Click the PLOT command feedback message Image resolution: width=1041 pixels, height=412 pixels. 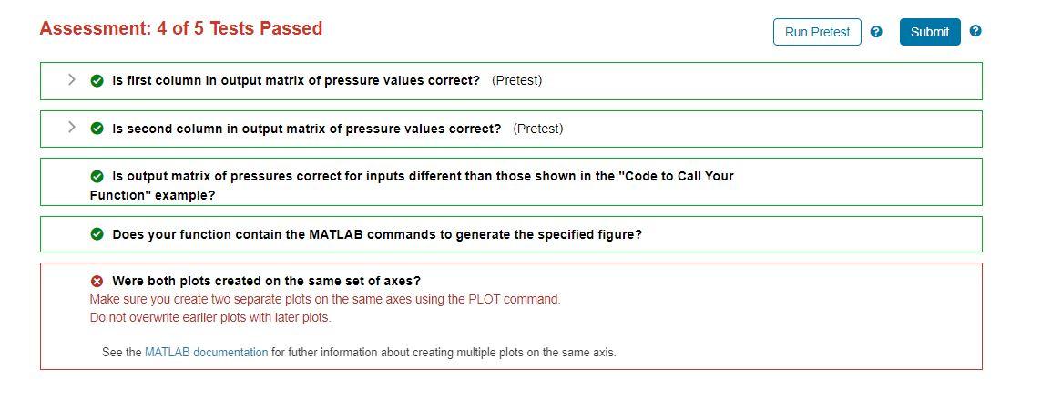[325, 299]
